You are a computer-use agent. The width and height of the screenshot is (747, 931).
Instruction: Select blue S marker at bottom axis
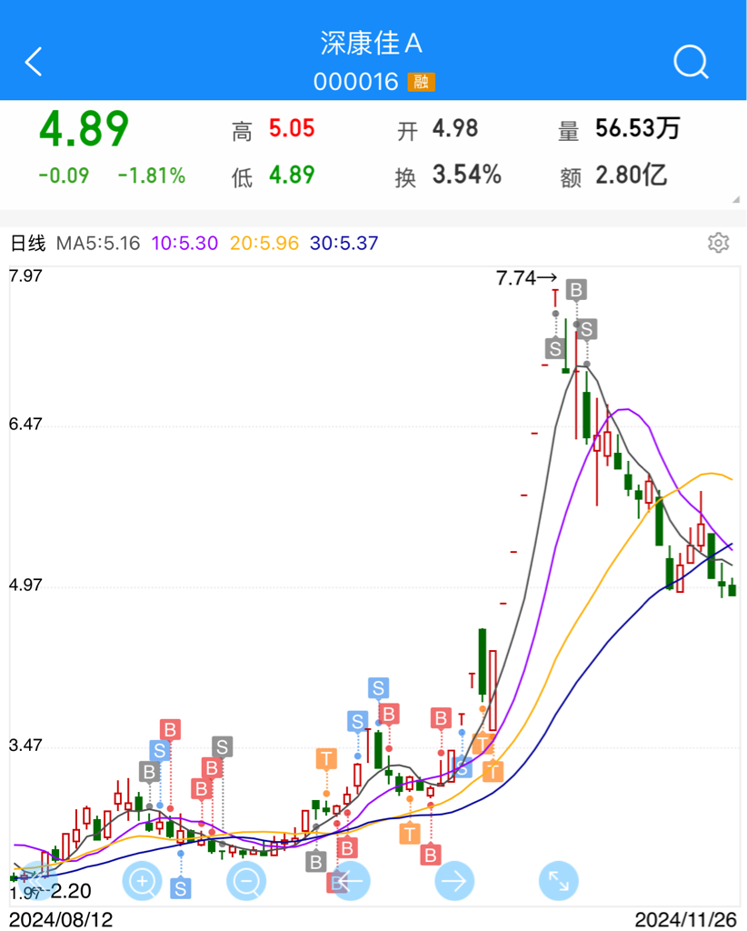coord(180,888)
